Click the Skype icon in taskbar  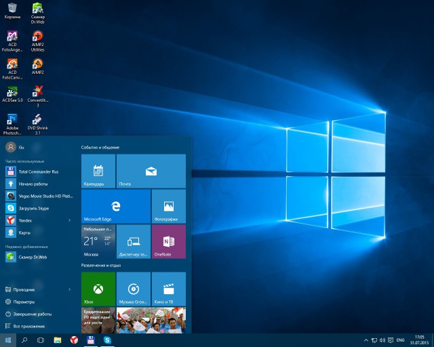[107, 340]
